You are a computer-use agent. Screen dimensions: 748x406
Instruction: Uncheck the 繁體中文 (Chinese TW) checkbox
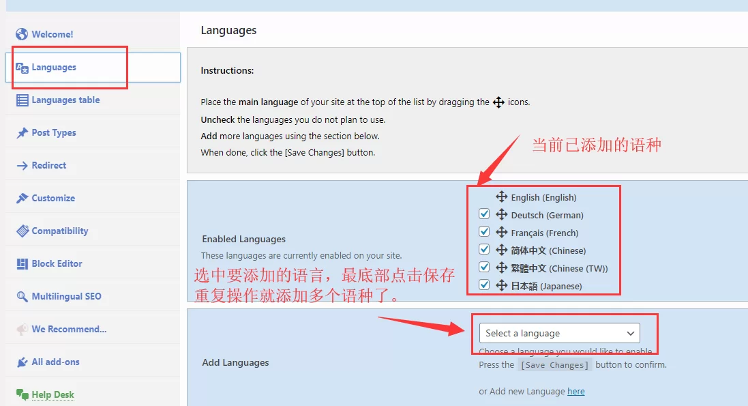pyautogui.click(x=484, y=267)
